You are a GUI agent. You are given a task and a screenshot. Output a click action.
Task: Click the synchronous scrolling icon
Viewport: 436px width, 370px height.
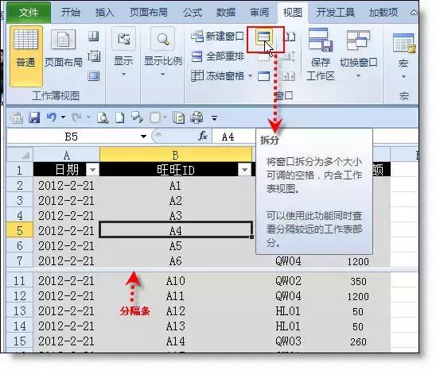[x=290, y=56]
